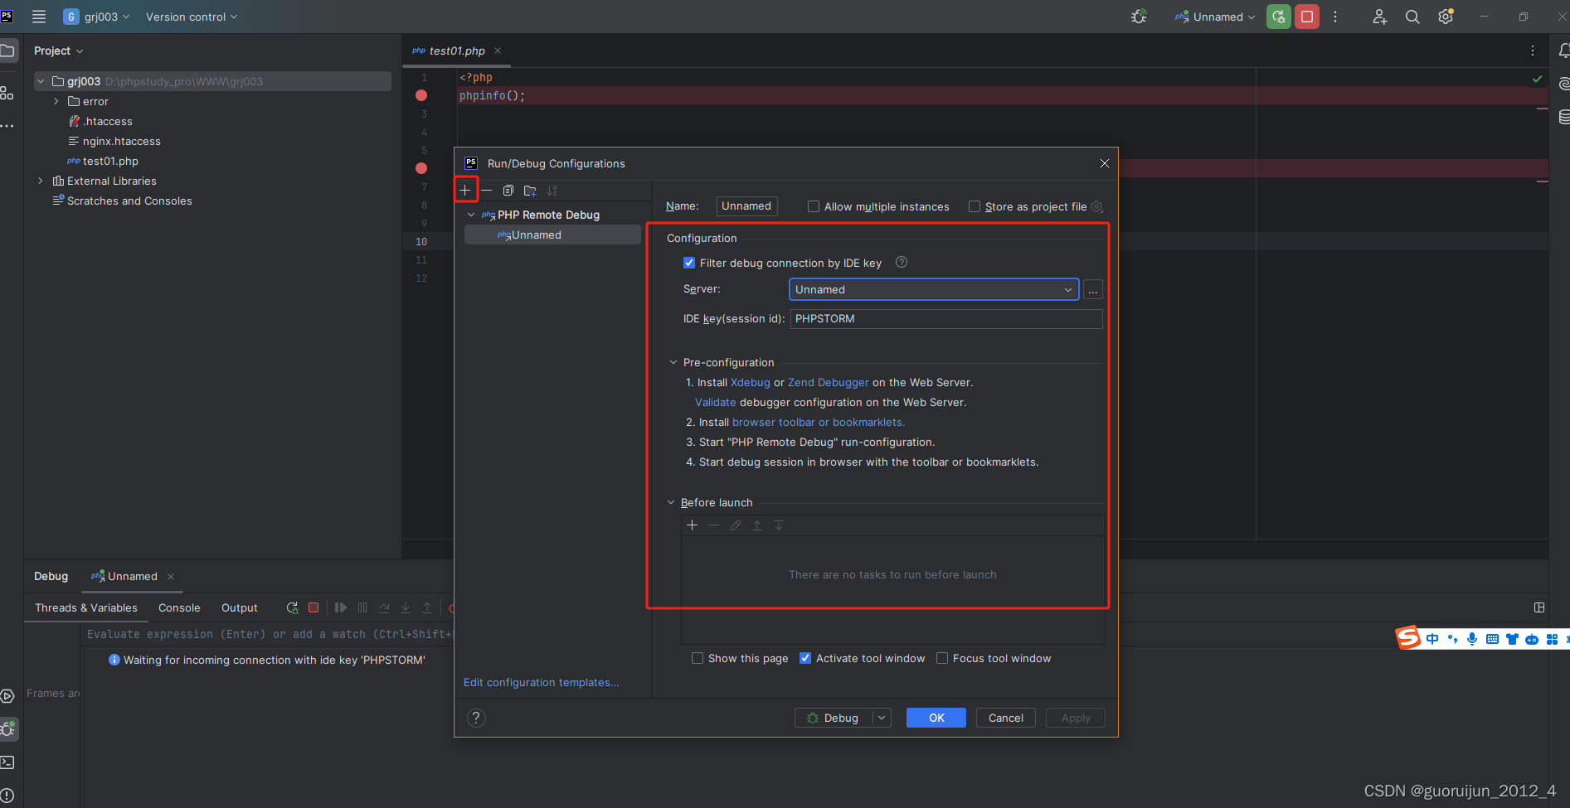Open help for IDE key filter
The height and width of the screenshot is (808, 1570).
tap(902, 263)
